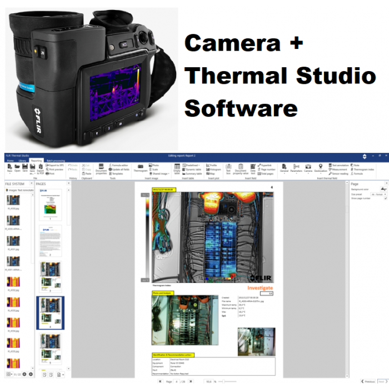Screen dimensions: 389x389
Task: Save the report with Save icon
Action: click(25, 167)
